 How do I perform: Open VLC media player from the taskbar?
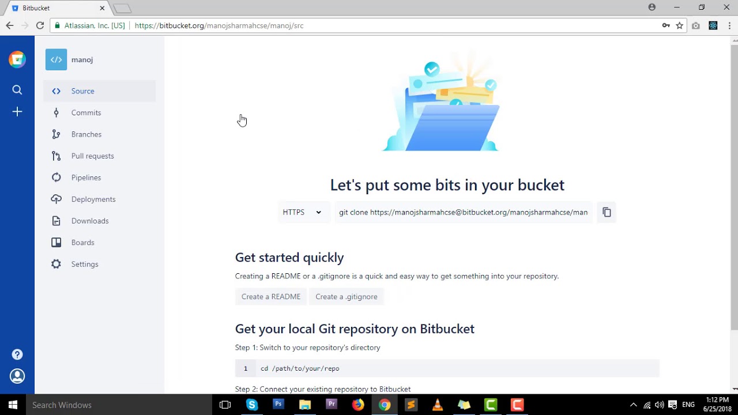click(438, 405)
